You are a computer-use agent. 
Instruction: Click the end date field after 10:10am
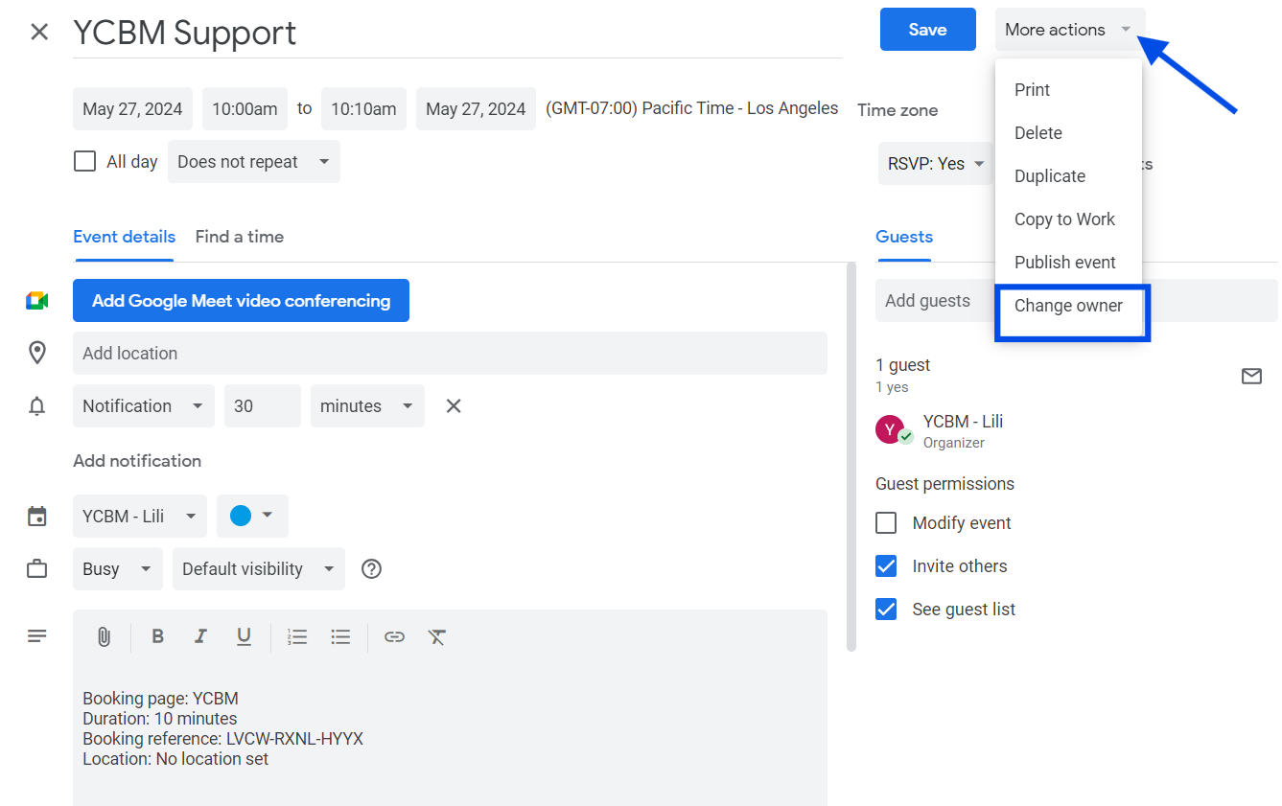click(476, 109)
